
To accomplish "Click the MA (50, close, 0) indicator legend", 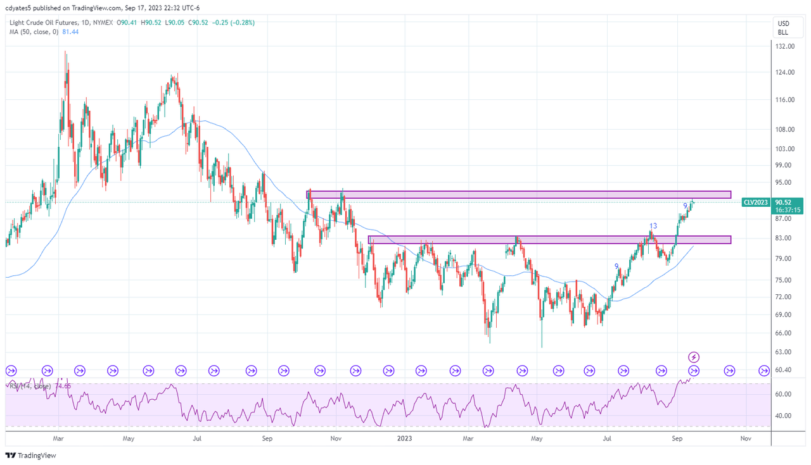I will 34,32.
